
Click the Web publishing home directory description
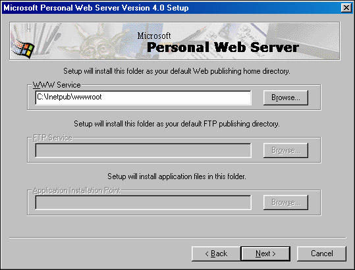click(177, 71)
